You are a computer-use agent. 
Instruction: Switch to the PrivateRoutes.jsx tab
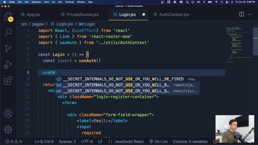(80, 14)
